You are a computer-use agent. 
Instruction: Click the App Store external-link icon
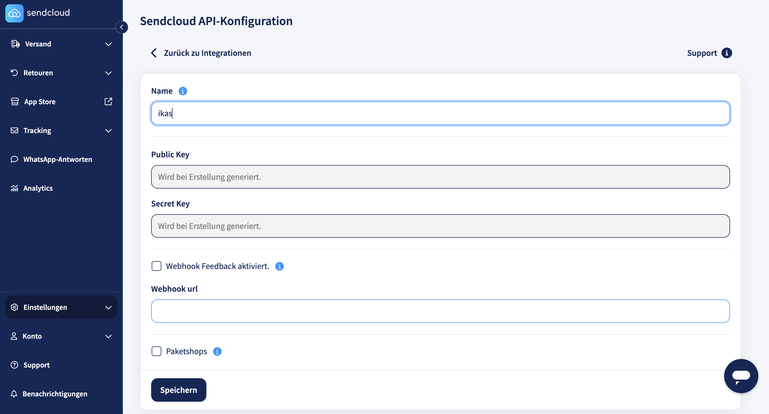click(108, 101)
